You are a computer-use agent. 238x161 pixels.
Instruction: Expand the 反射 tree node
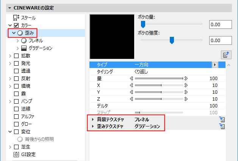point(10,79)
